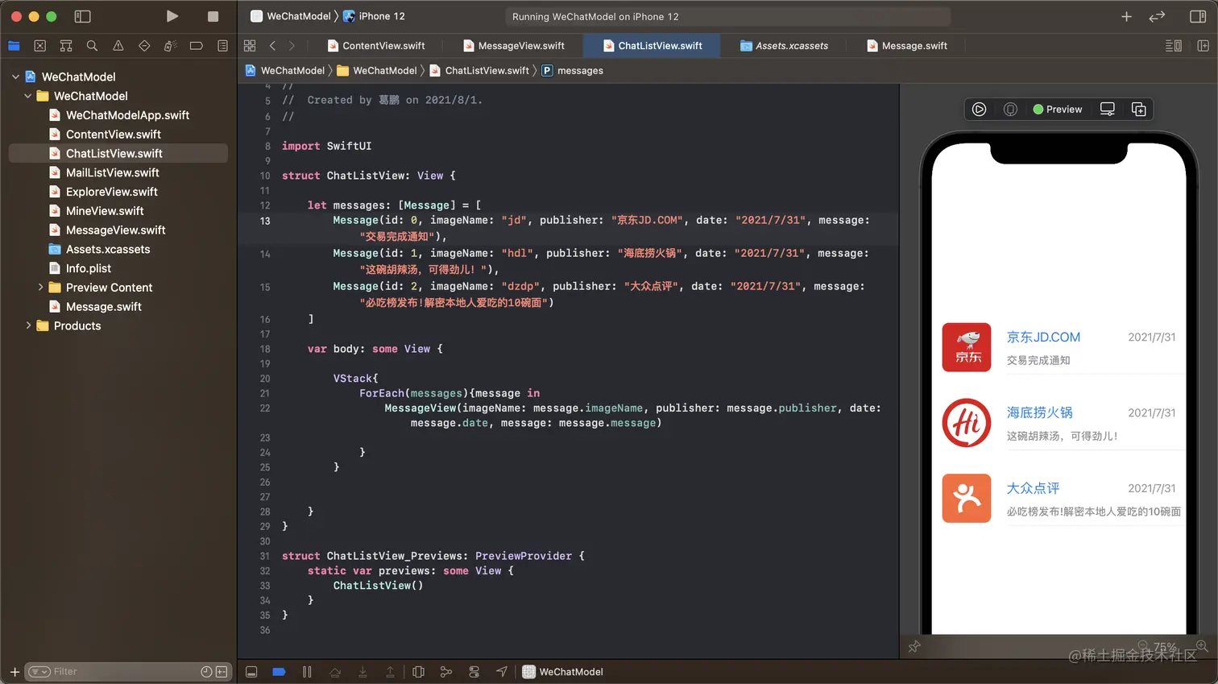Simulate location arrow icon
The image size is (1218, 684).
click(x=502, y=672)
